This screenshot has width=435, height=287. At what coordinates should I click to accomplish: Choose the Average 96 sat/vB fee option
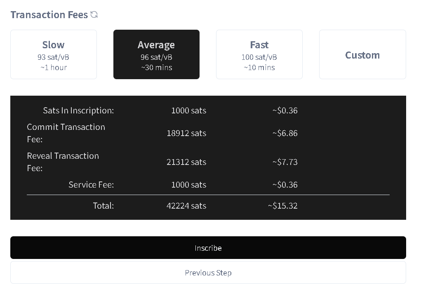point(156,54)
